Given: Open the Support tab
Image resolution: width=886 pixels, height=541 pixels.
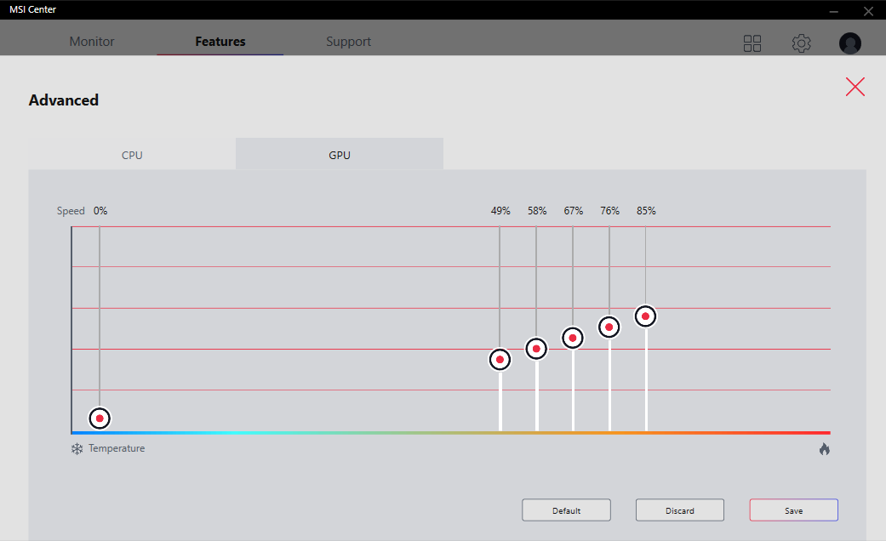Looking at the screenshot, I should coord(348,42).
